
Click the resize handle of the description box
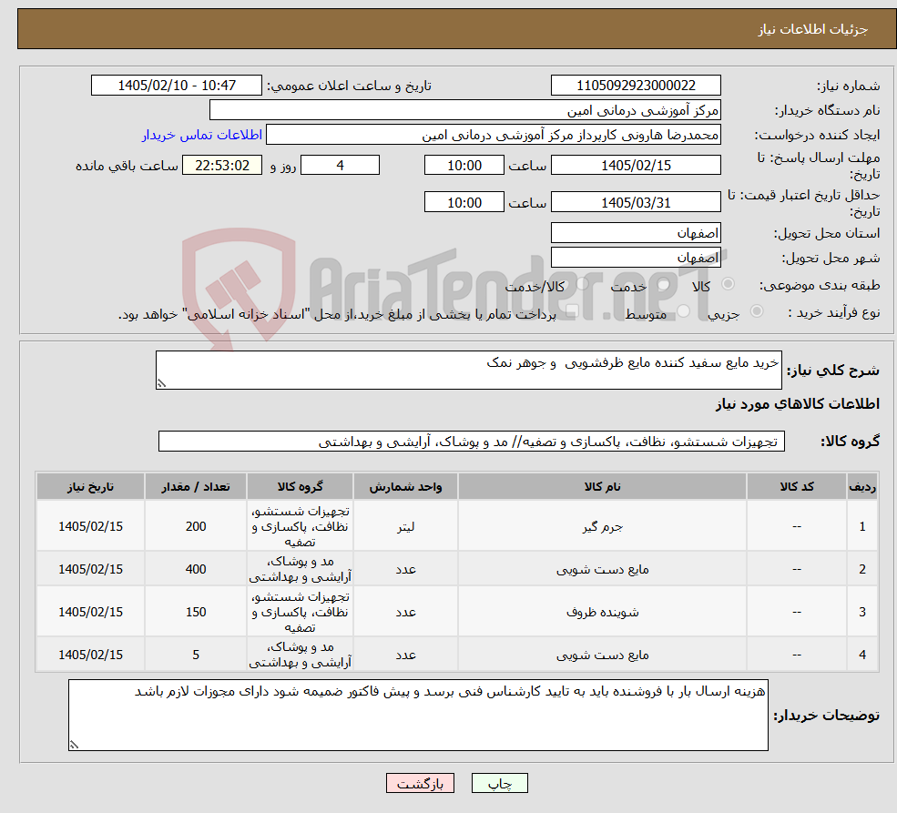[161, 383]
